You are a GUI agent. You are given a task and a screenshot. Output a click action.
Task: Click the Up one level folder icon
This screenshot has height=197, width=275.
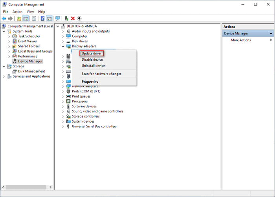[19, 18]
